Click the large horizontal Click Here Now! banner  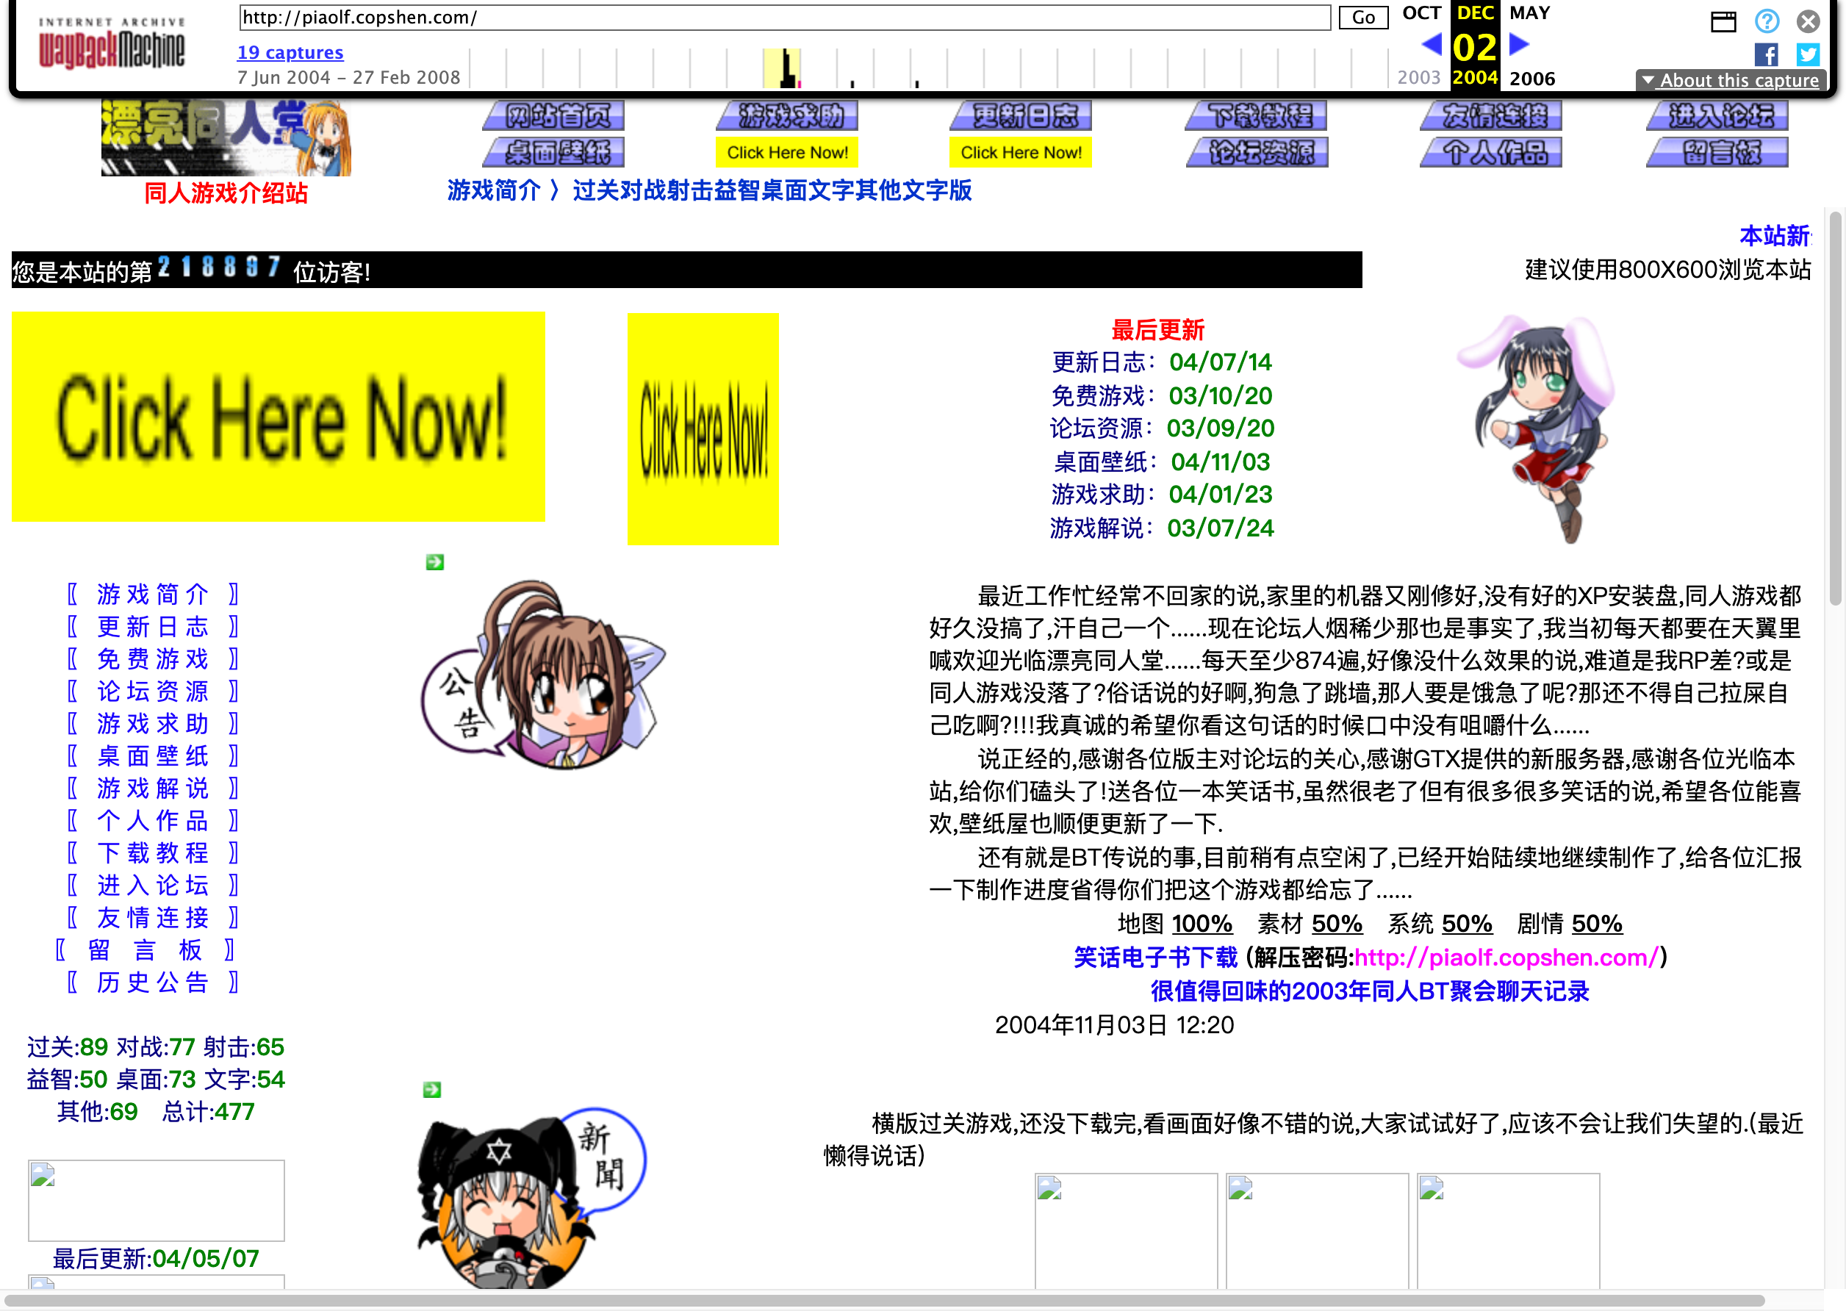click(279, 417)
